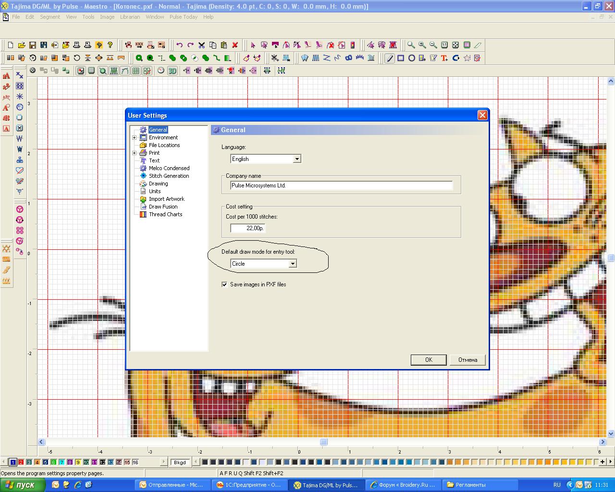
Task: Close the User Settings dialog
Action: pyautogui.click(x=482, y=115)
